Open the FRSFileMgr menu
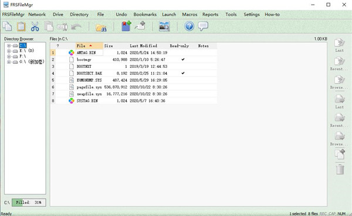The height and width of the screenshot is (216, 352). 13,15
